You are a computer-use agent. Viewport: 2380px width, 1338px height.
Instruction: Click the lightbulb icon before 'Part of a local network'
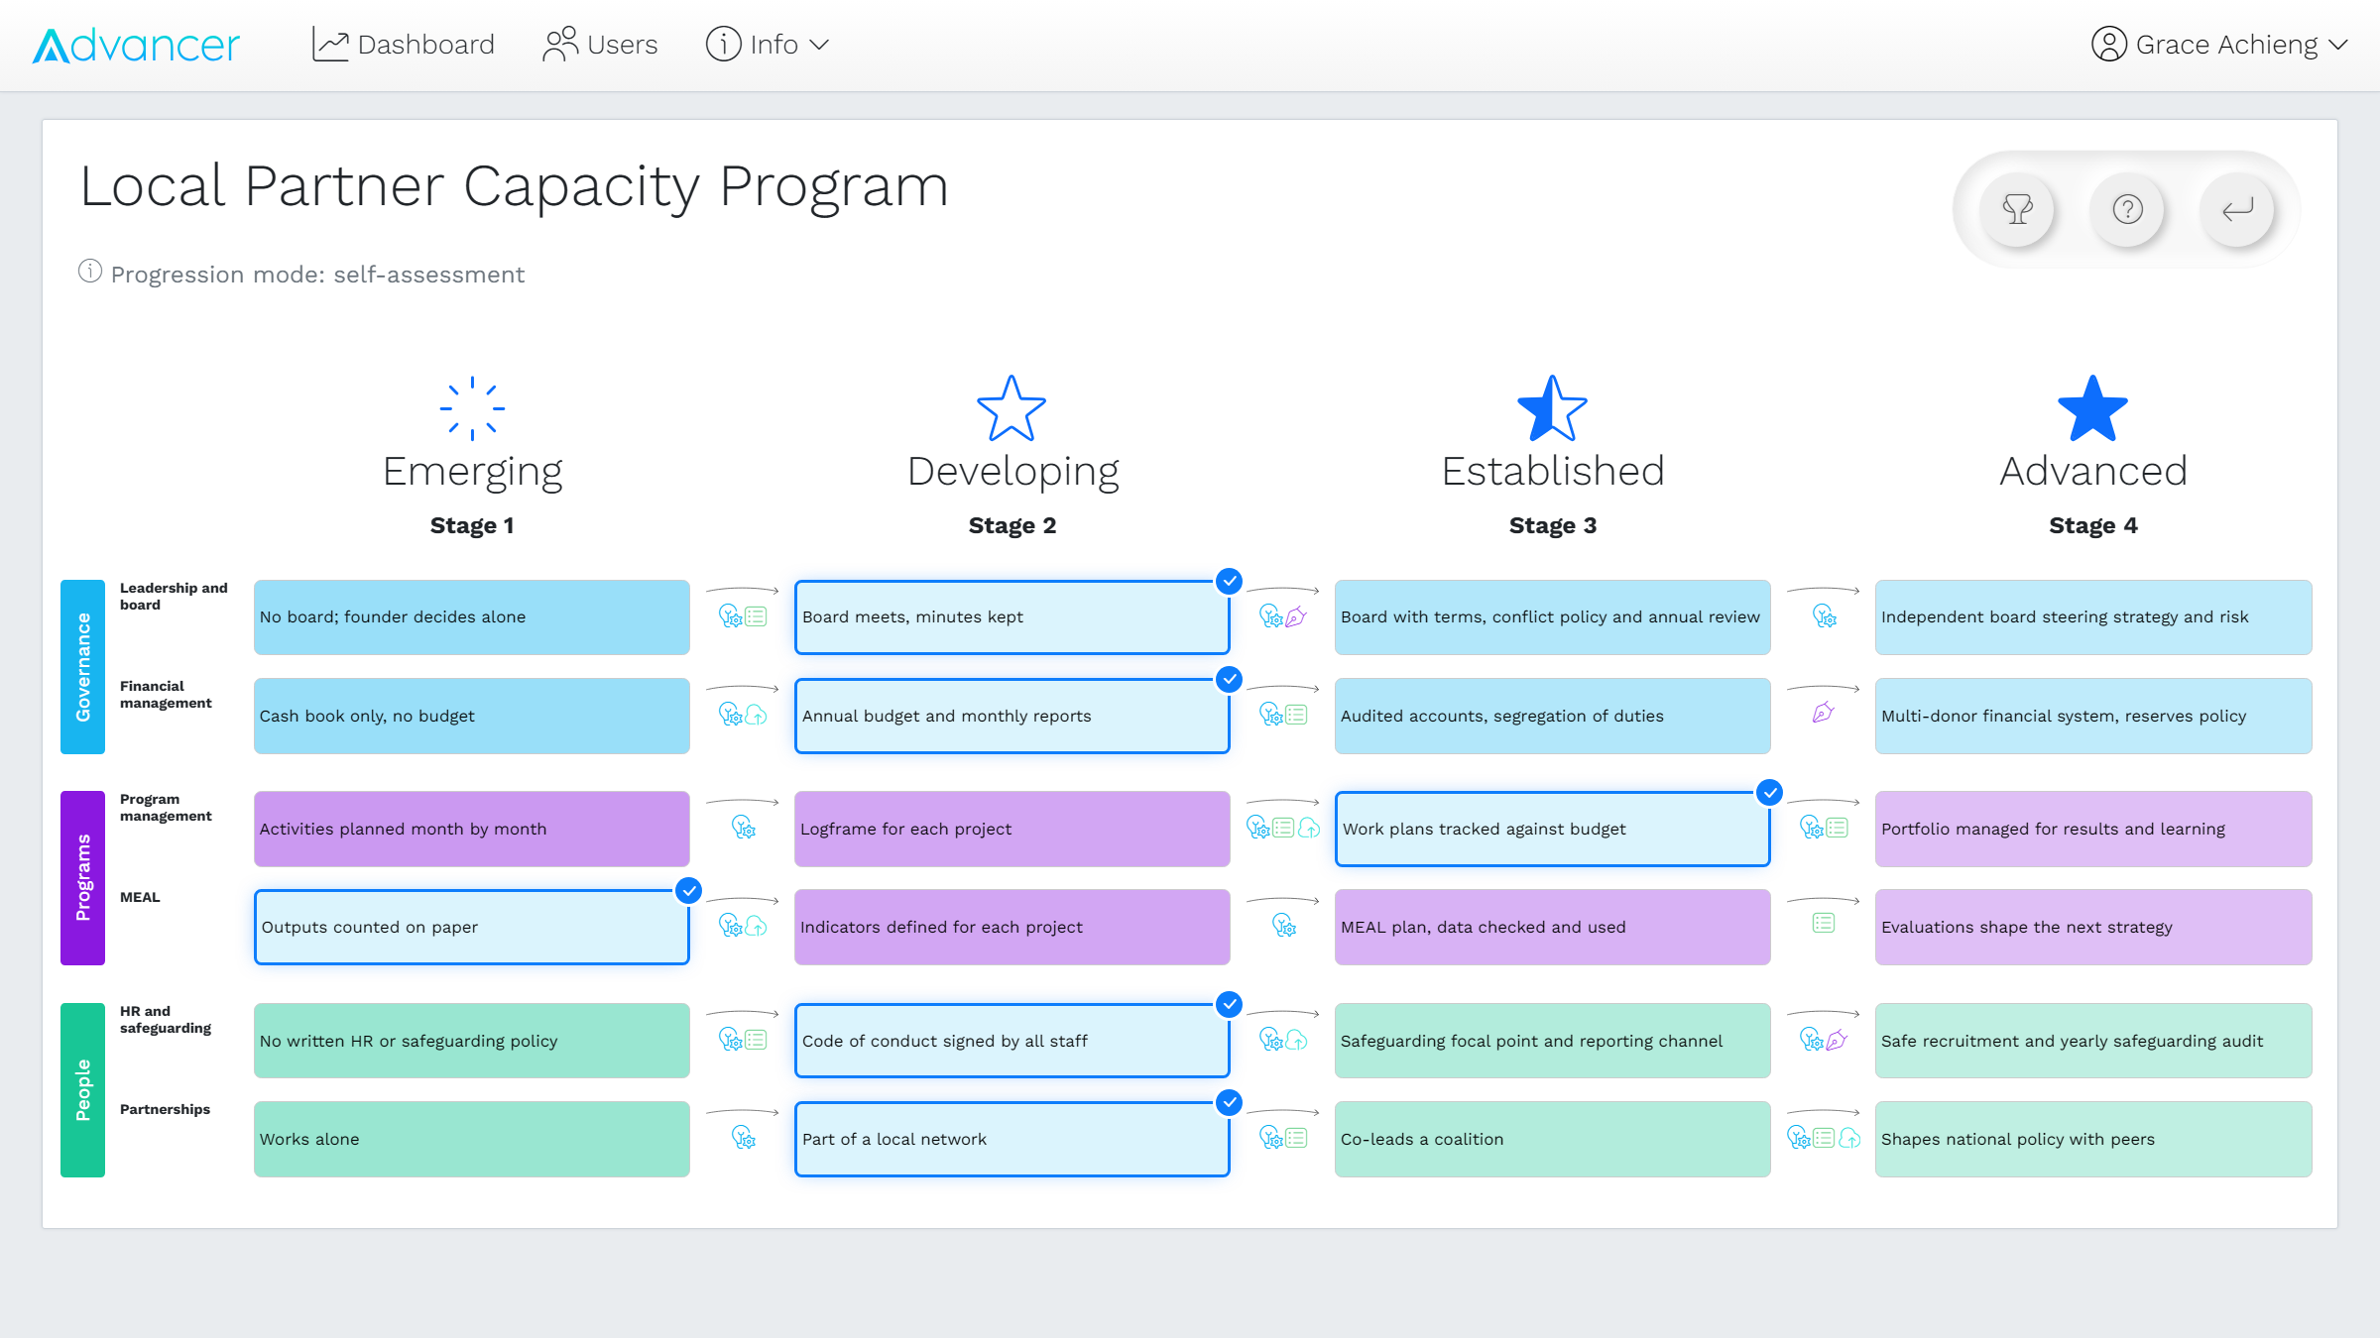pyautogui.click(x=743, y=1137)
